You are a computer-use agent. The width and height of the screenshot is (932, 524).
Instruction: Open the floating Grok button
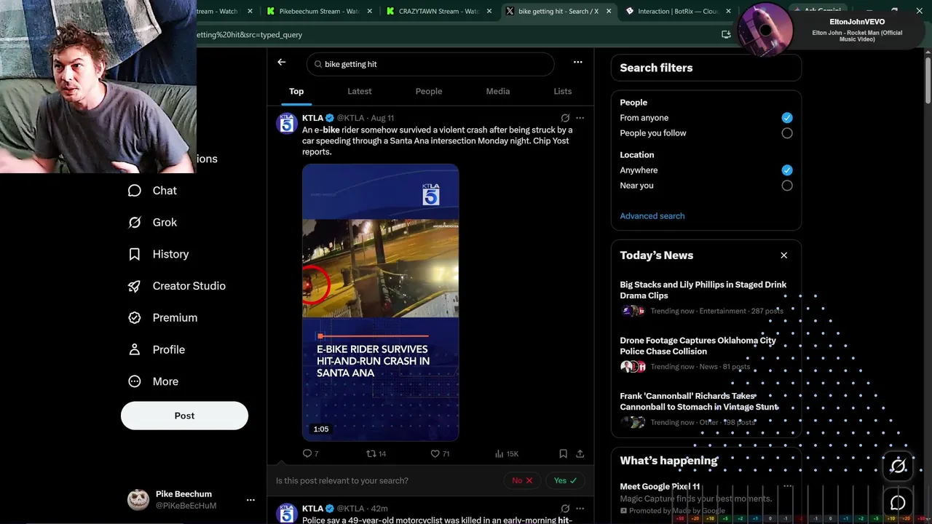[899, 466]
